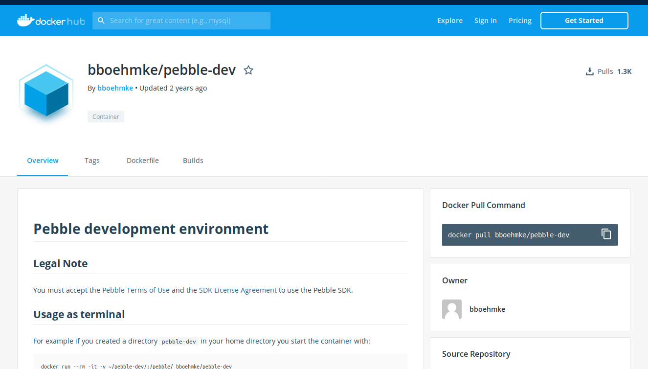
Task: Switch to the Overview tab
Action: point(43,161)
